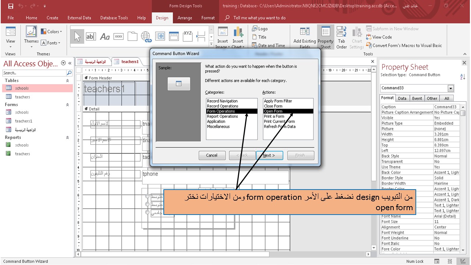Add a Title to the form header
471x265 pixels.
click(259, 37)
